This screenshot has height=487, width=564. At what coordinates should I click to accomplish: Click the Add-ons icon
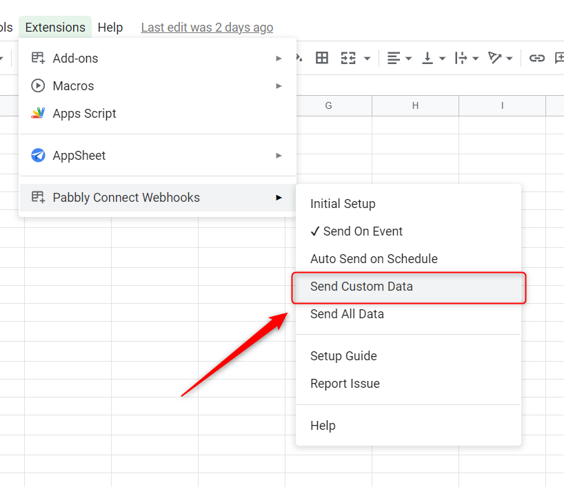[x=38, y=58]
